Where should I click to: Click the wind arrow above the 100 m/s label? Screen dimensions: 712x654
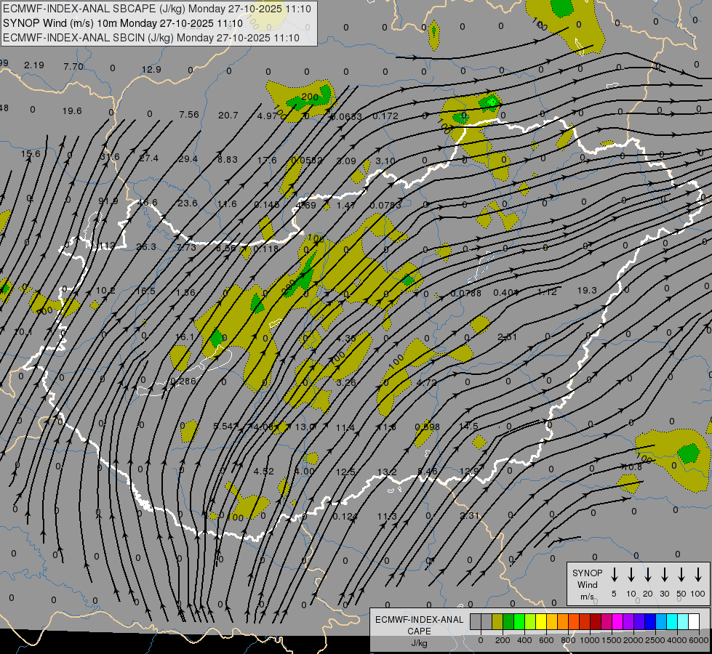698,575
